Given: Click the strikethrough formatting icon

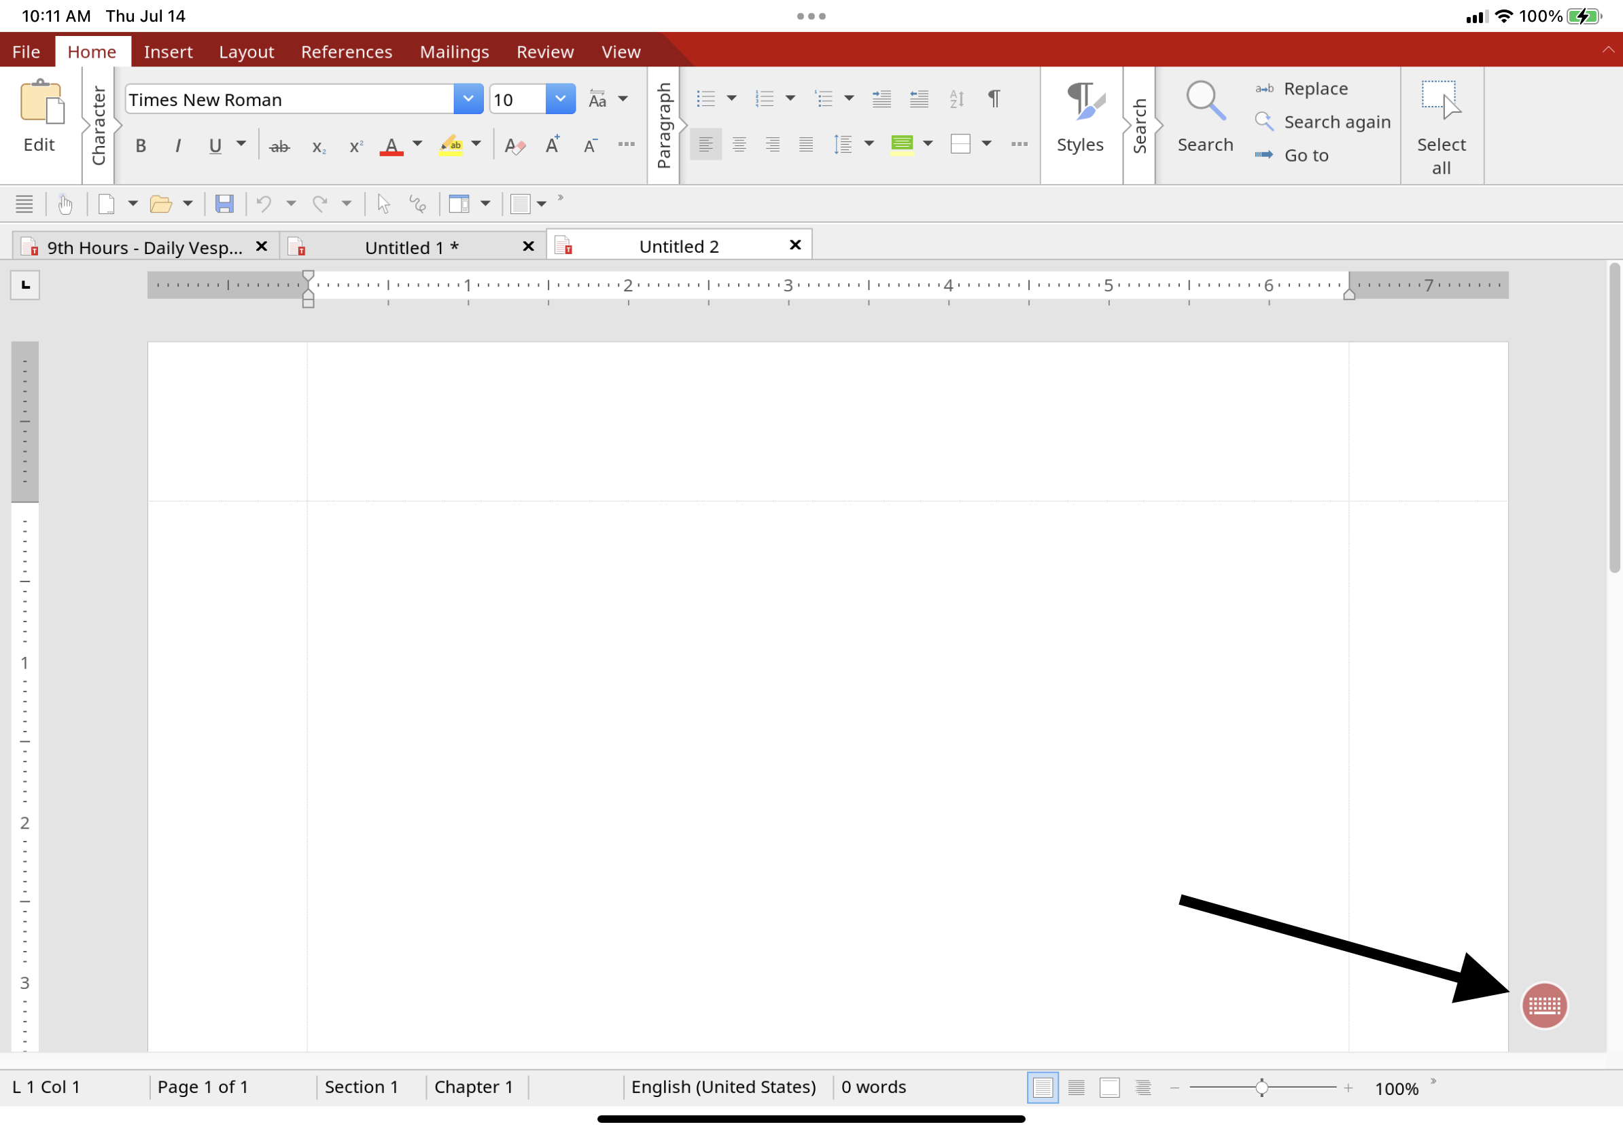Looking at the screenshot, I should [280, 146].
